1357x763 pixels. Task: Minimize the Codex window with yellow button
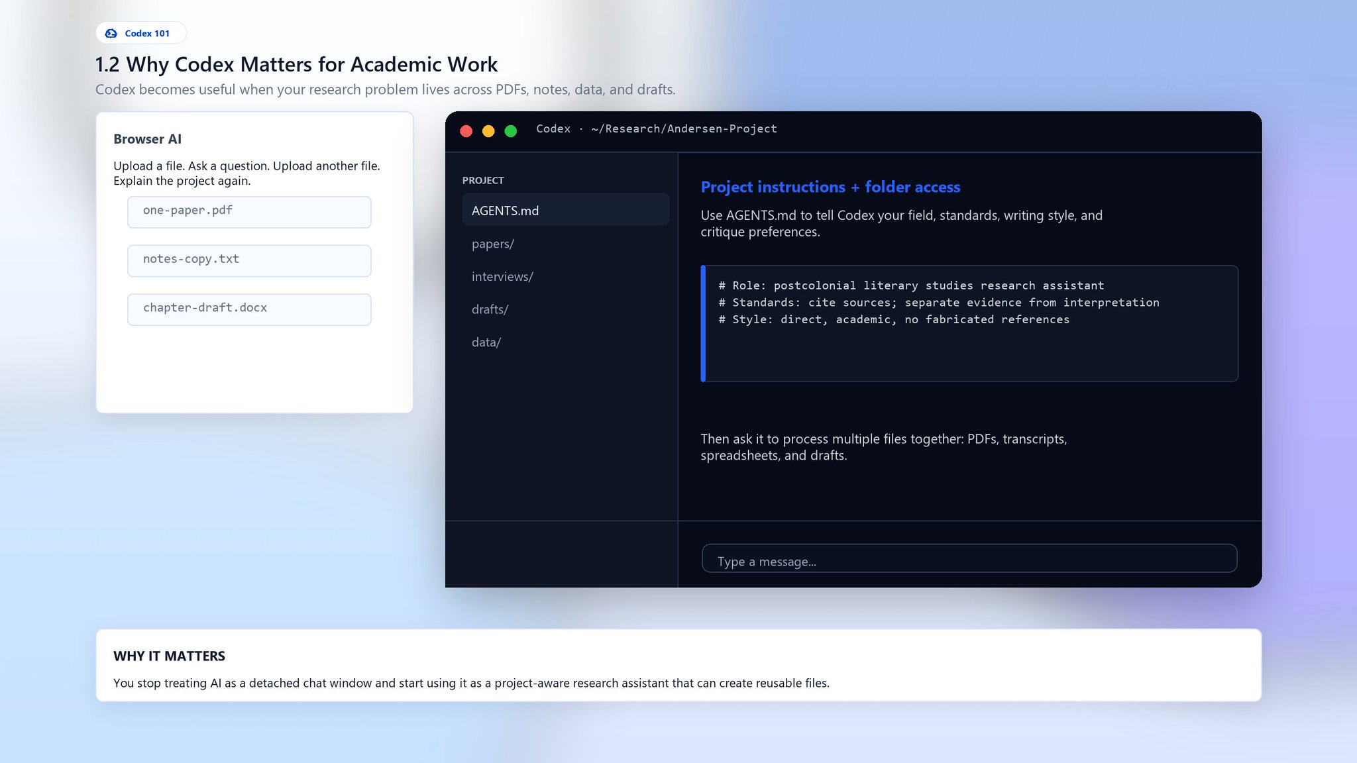coord(488,131)
